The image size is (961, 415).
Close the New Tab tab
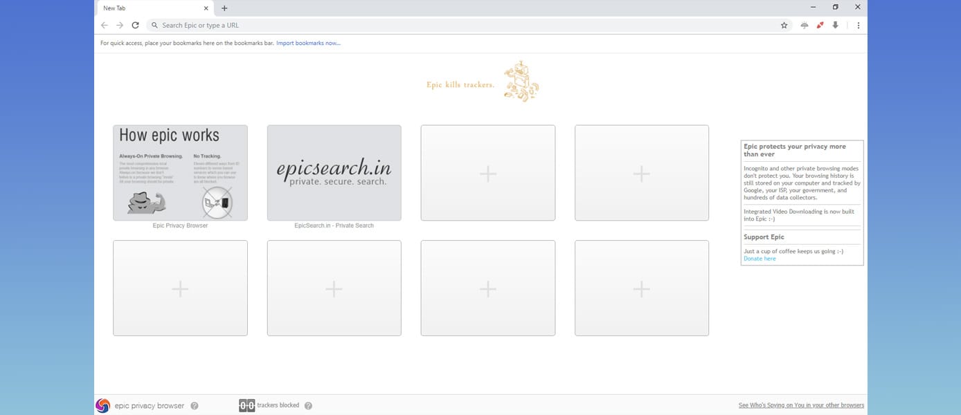coord(206,8)
